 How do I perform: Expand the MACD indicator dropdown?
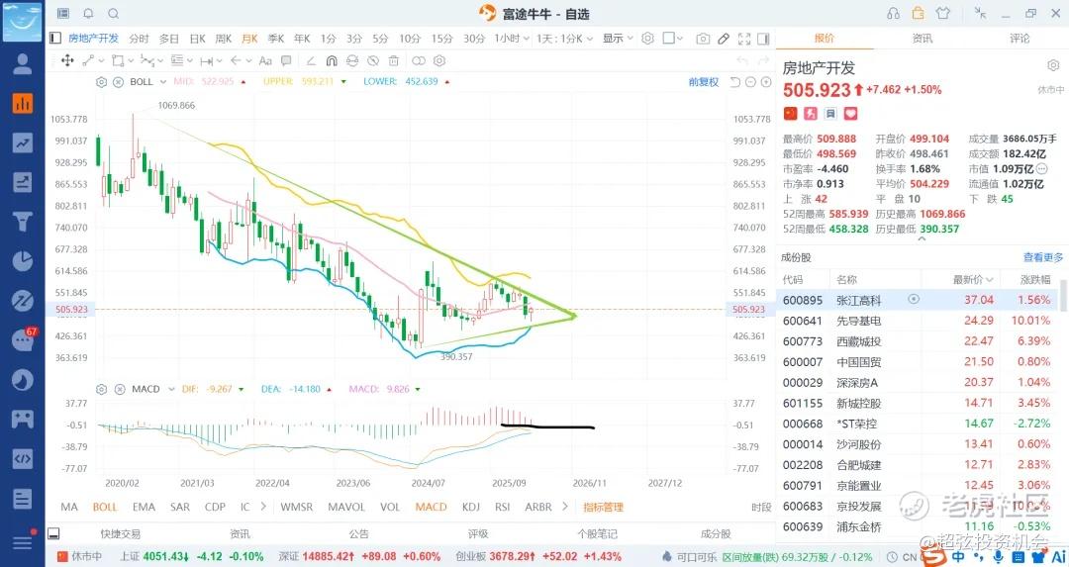point(170,389)
